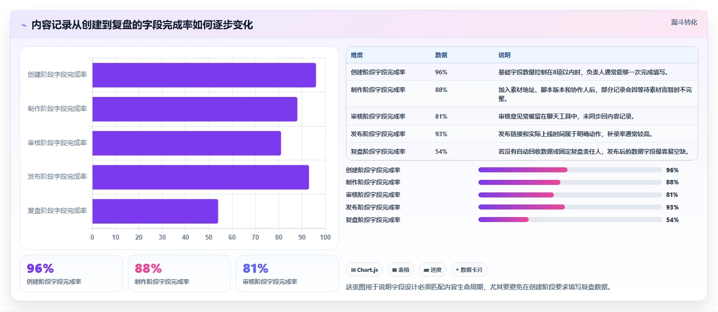The image size is (718, 312).
Task: Open the 81% 审核阶段 data card
Action: 287,273
